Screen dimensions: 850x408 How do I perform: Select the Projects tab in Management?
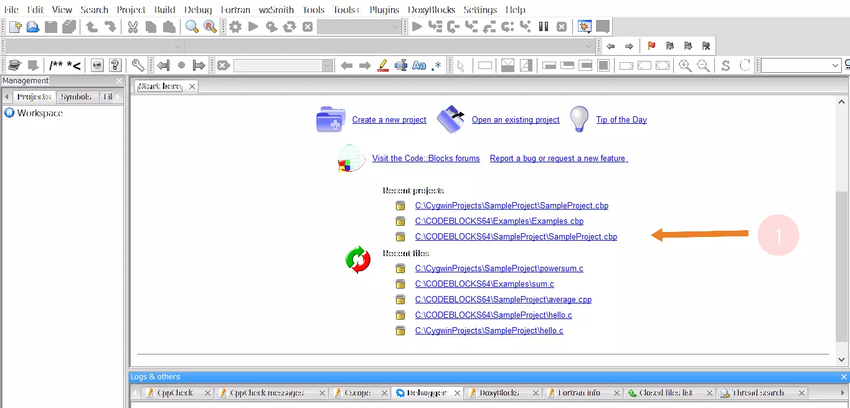coord(34,96)
